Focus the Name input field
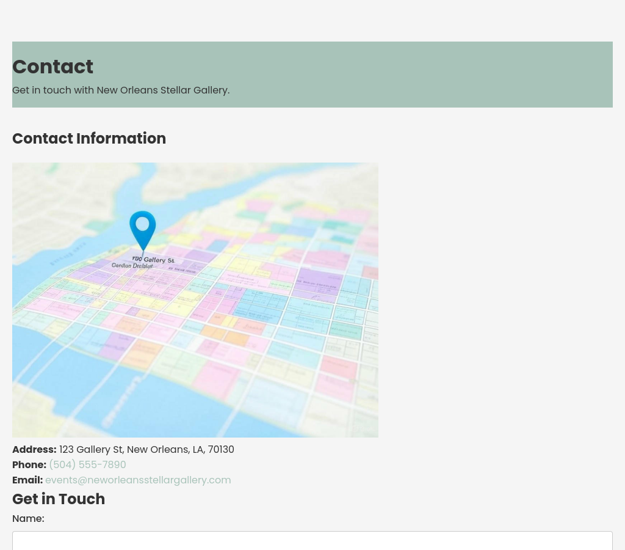The image size is (625, 550). [312, 541]
